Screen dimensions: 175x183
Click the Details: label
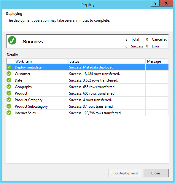point(12,55)
